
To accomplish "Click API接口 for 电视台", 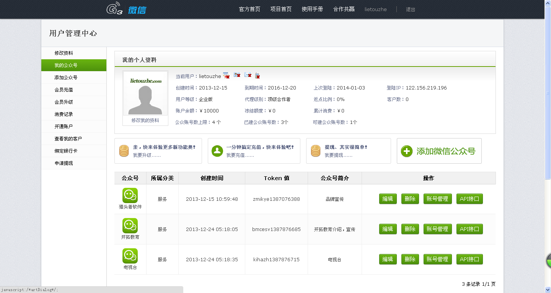I will click(469, 259).
